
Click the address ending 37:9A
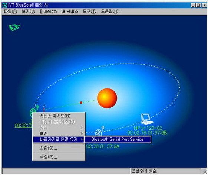103,146
